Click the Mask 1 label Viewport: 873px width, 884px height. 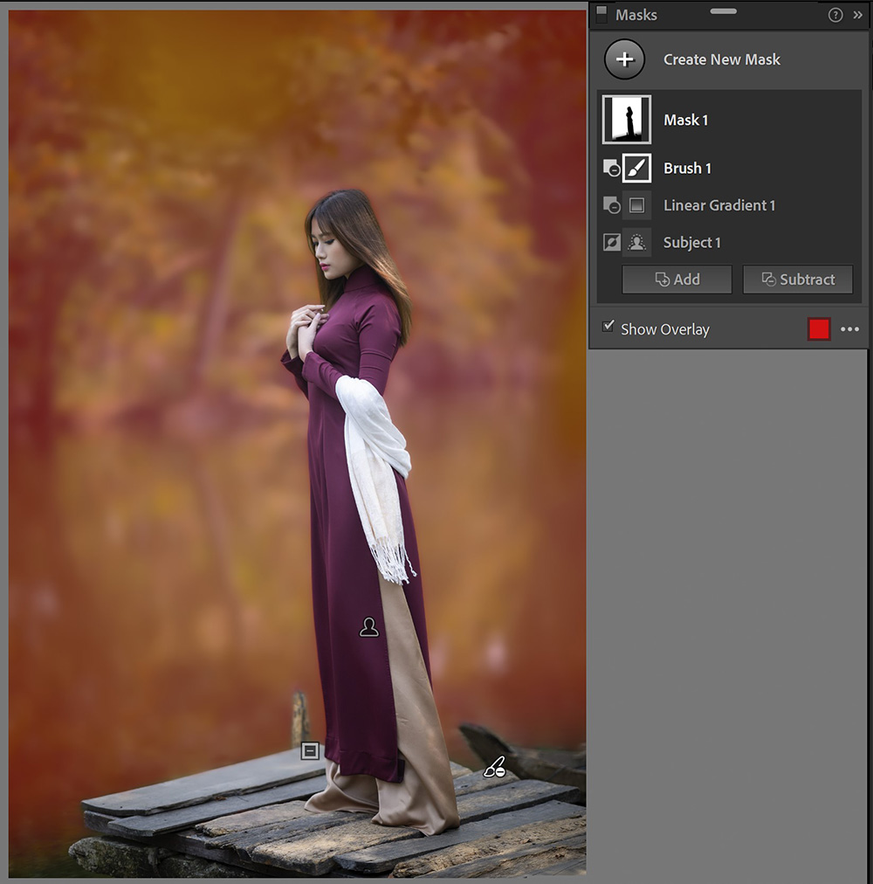(686, 120)
